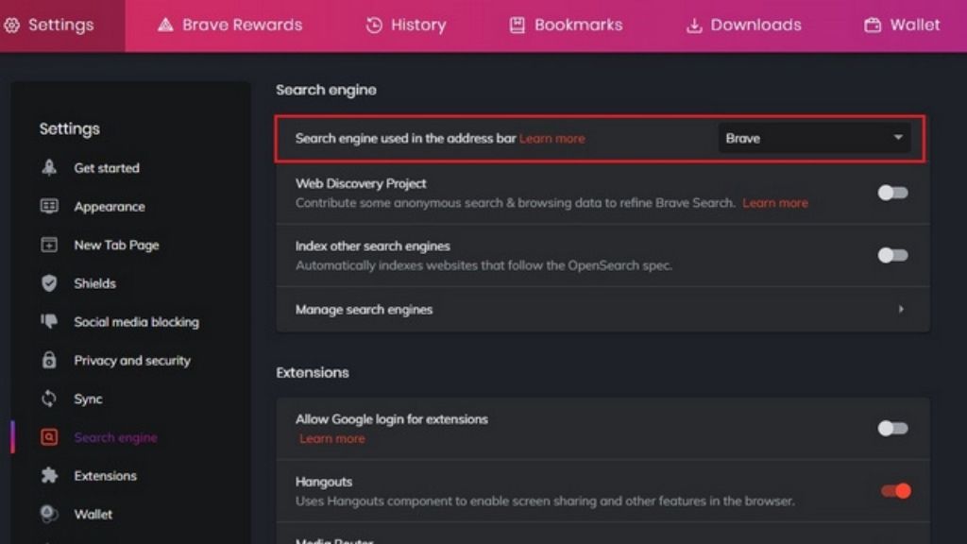
Task: Click the Get started rocket icon
Action: coord(49,168)
